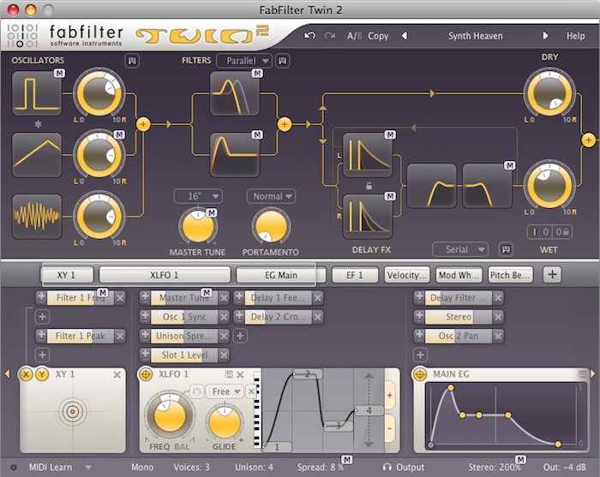Click the XLFO tempo sync icon
The height and width of the screenshot is (477, 600).
[x=196, y=391]
